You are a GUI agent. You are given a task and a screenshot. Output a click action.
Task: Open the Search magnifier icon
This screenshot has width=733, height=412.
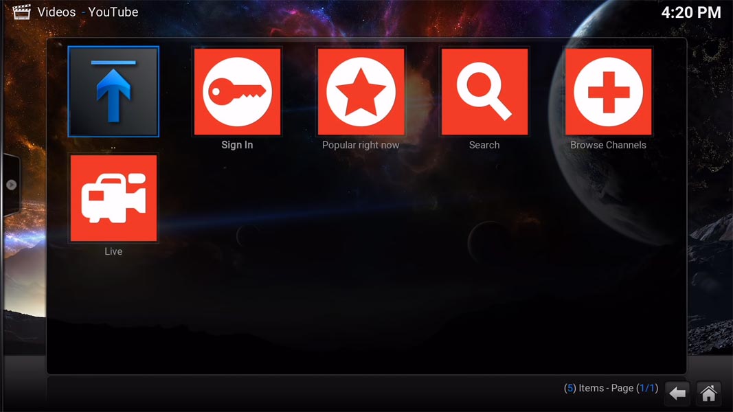tap(485, 91)
